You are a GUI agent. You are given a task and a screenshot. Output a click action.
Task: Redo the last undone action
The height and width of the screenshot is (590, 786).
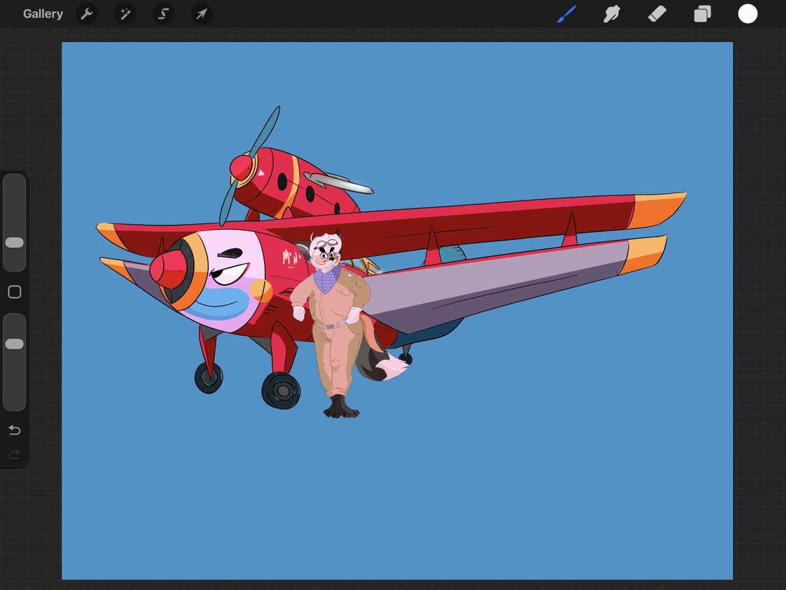tap(14, 454)
